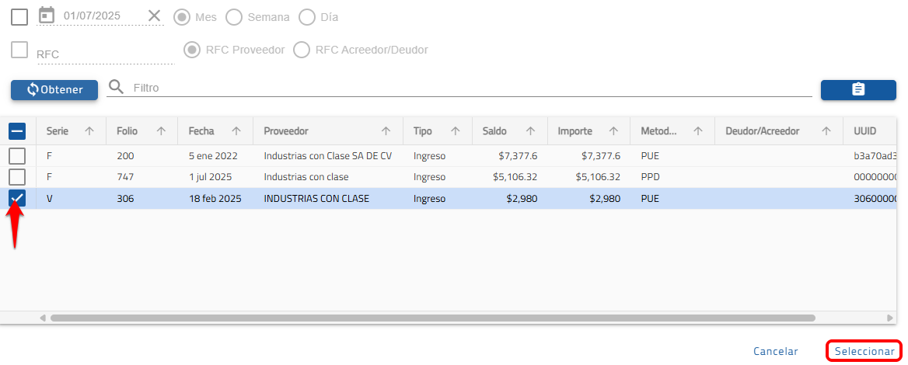Click Cancelar to dismiss the dialog
The image size is (908, 365).
775,352
